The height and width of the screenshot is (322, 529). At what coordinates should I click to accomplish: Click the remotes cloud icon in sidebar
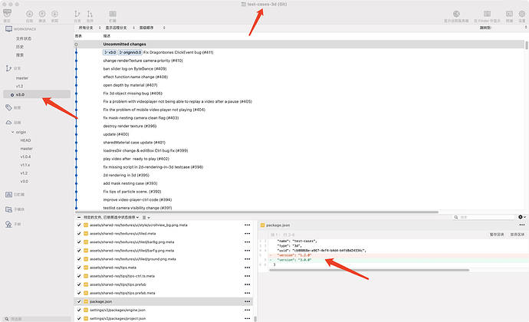(8, 122)
